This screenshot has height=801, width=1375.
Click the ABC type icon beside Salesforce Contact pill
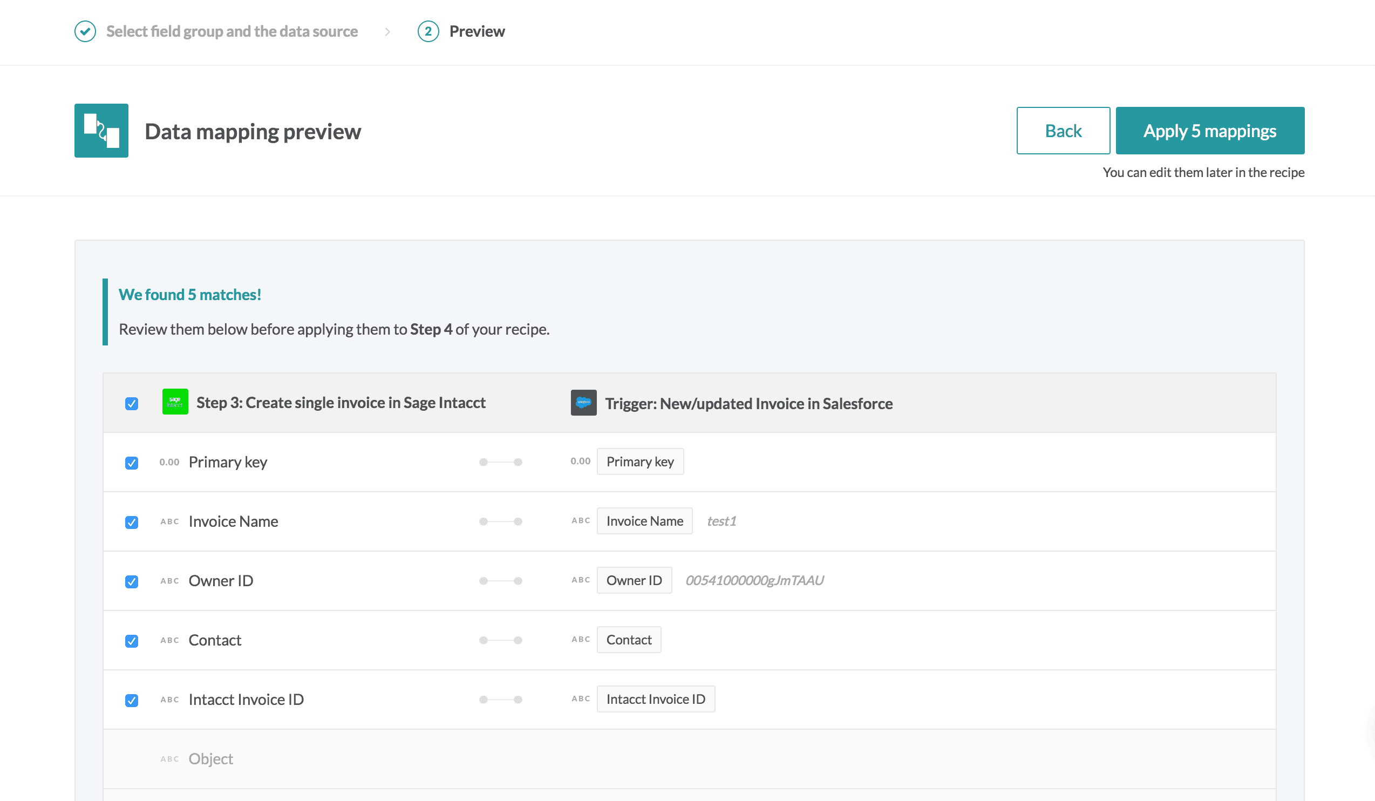[581, 639]
